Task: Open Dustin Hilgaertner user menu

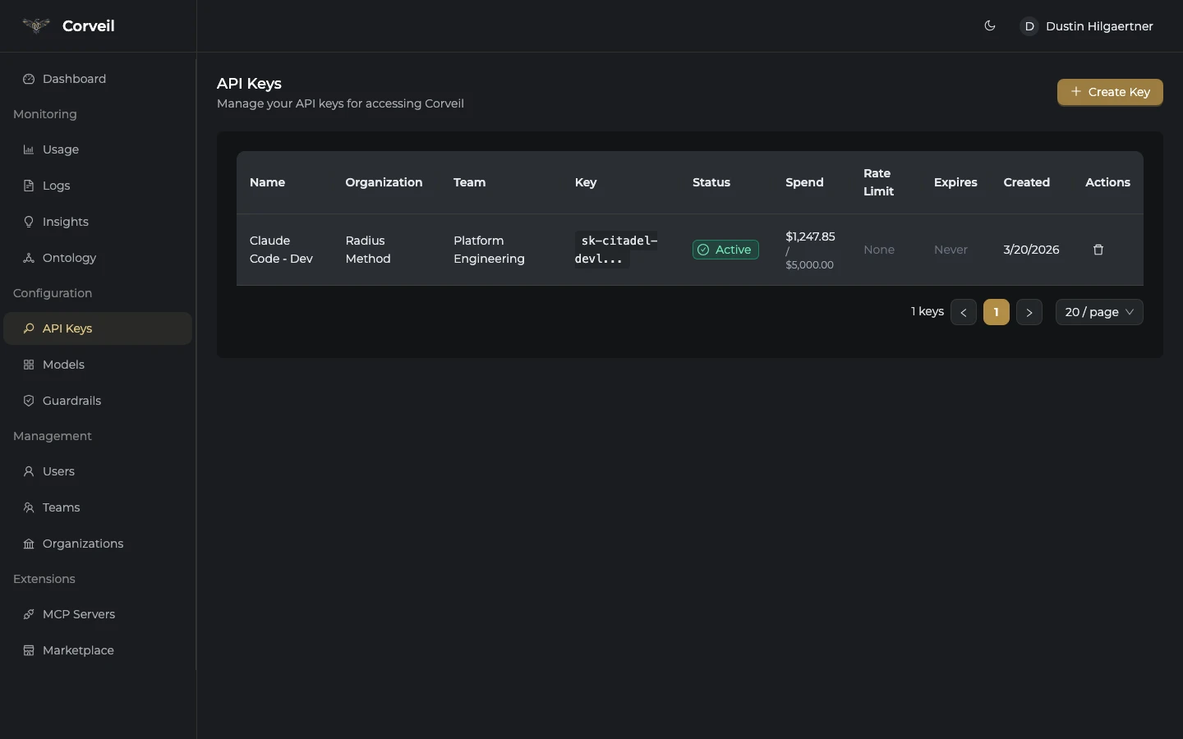Action: (1086, 26)
